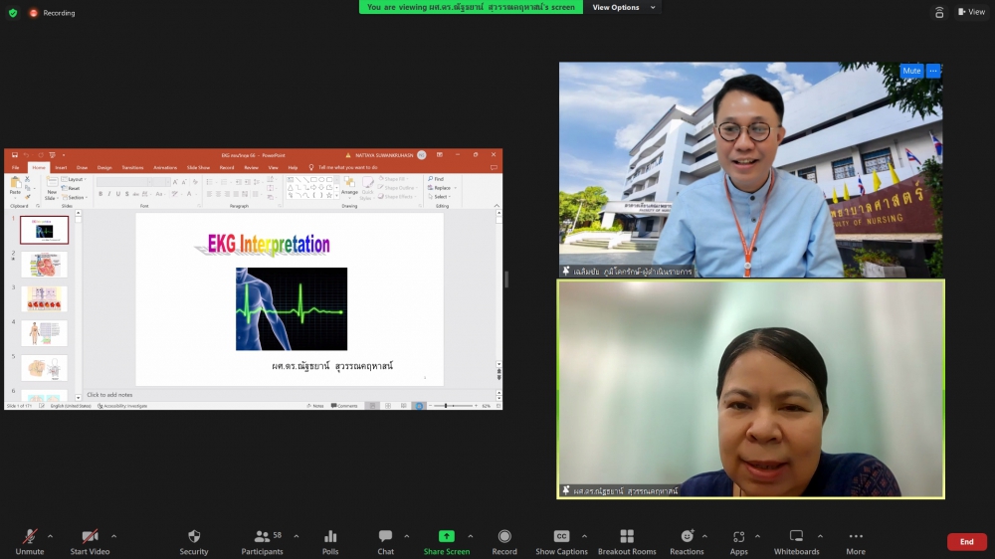The width and height of the screenshot is (995, 559).
Task: Open Breakout Rooms
Action: point(627,537)
